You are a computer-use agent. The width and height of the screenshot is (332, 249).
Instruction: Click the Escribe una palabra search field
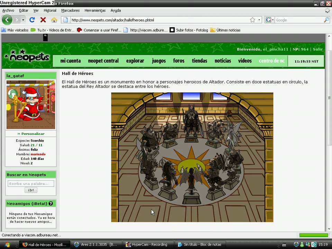point(31,184)
